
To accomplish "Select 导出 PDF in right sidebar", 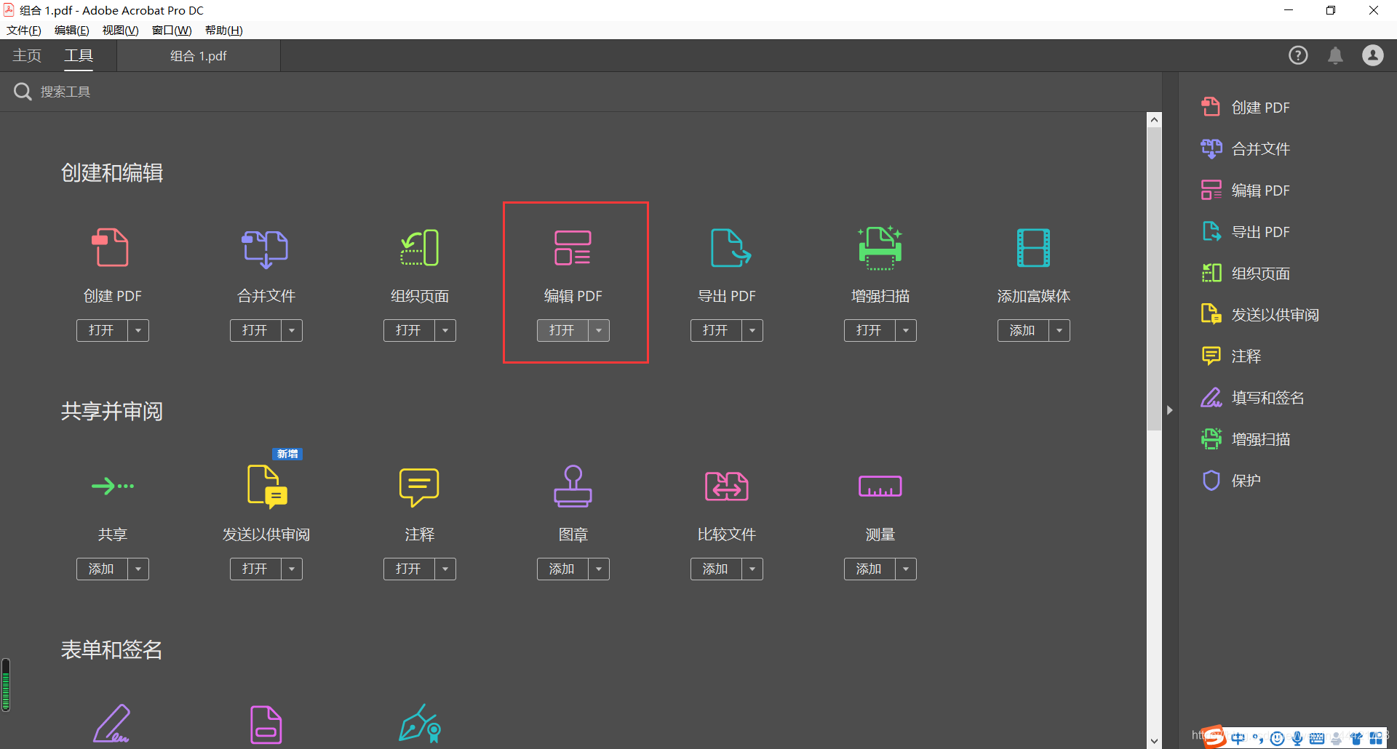I will pyautogui.click(x=1245, y=232).
